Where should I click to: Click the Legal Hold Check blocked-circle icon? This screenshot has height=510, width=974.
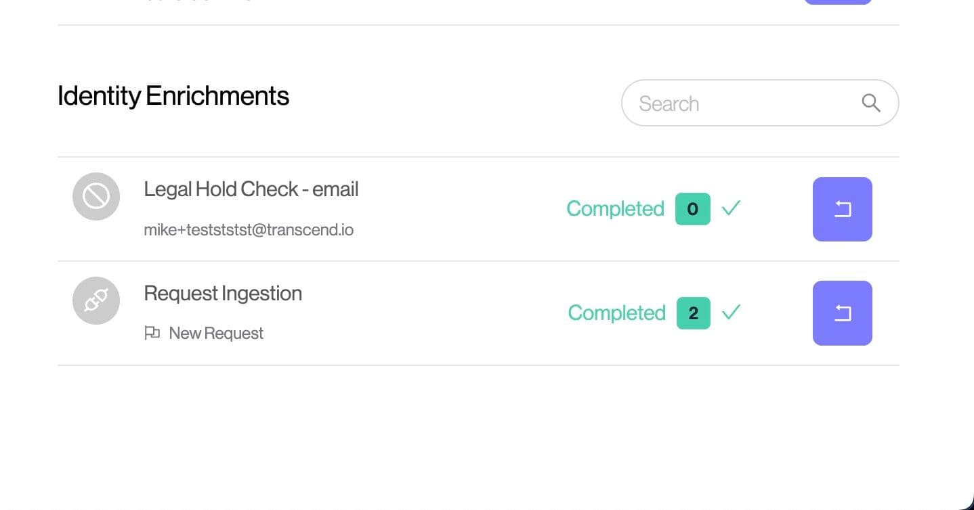[96, 197]
